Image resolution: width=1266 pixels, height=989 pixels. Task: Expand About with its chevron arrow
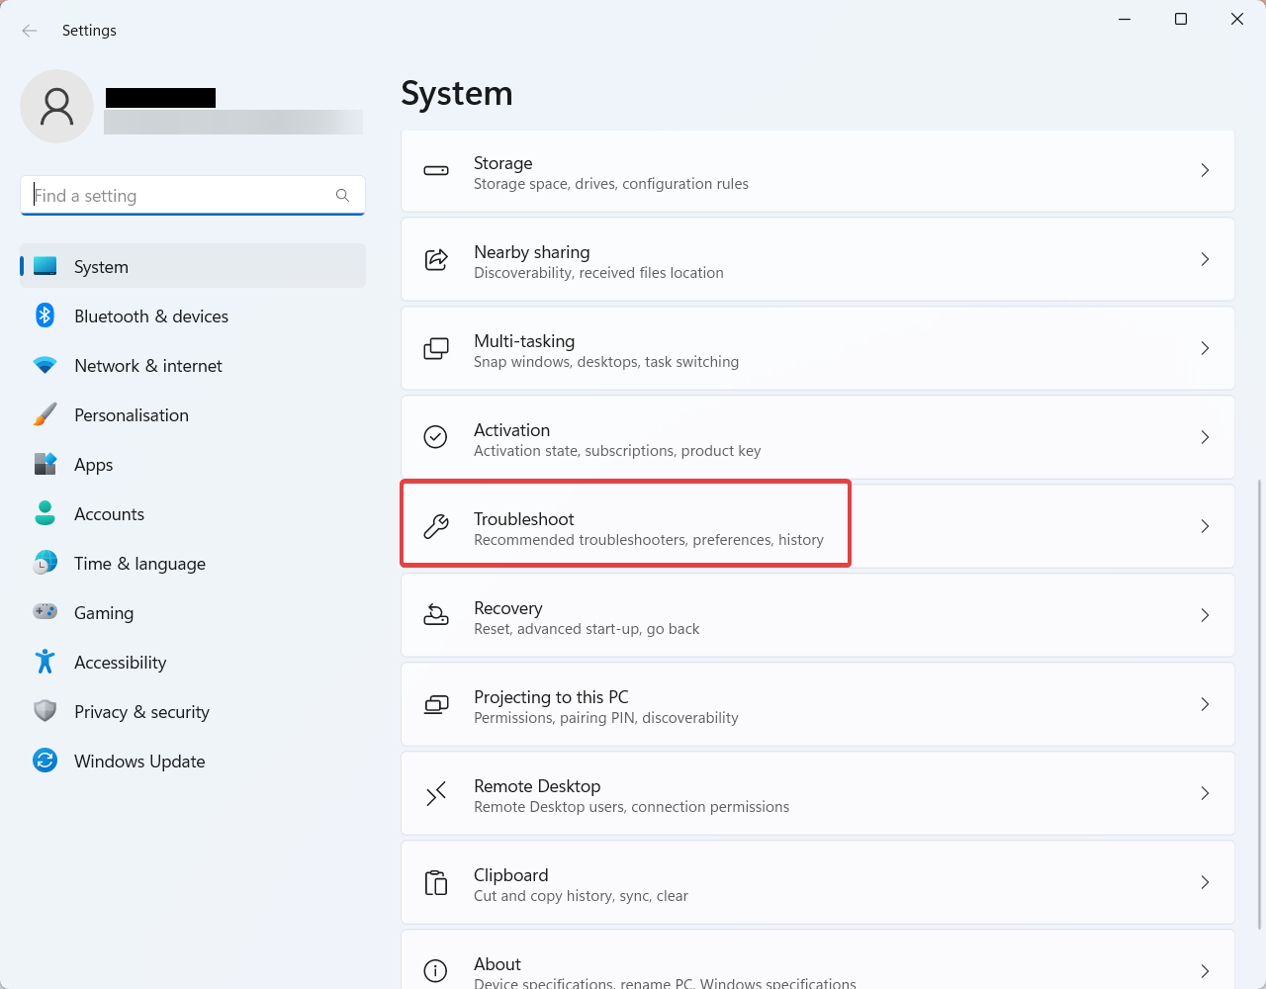point(1205,971)
